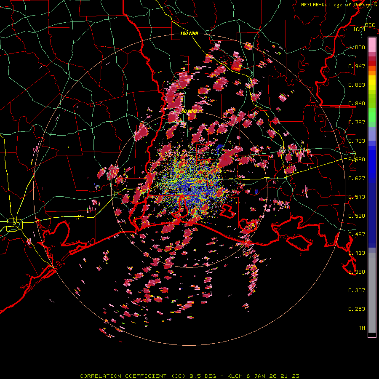The height and width of the screenshot is (379, 379).
Task: Click the 0.893 scale value
Action: 357,85
